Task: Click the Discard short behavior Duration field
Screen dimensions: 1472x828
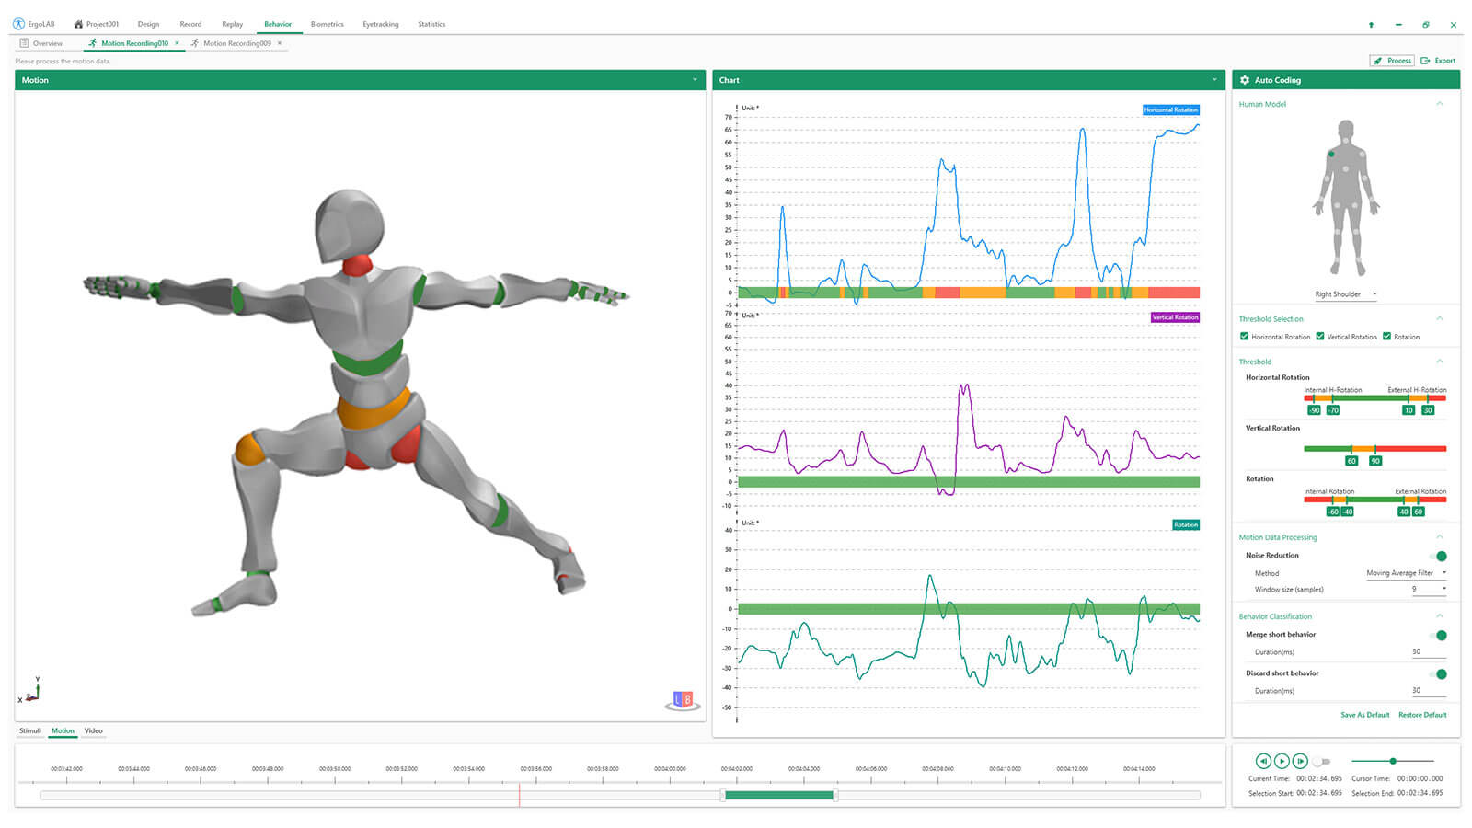Action: point(1429,691)
